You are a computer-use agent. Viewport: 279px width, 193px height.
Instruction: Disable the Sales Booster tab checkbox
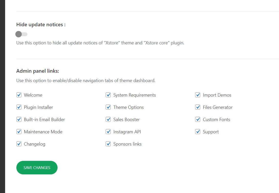(108, 120)
